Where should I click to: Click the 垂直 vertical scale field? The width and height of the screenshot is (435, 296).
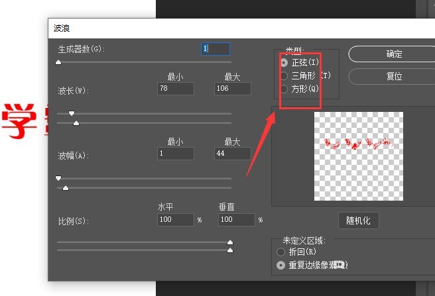[236, 220]
